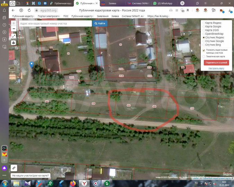Viewport: 234px width, 187px height.
Task: Show hidden system tray icons
Action: click(201, 184)
